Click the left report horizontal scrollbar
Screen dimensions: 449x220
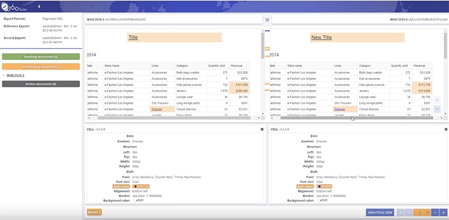tap(174, 118)
